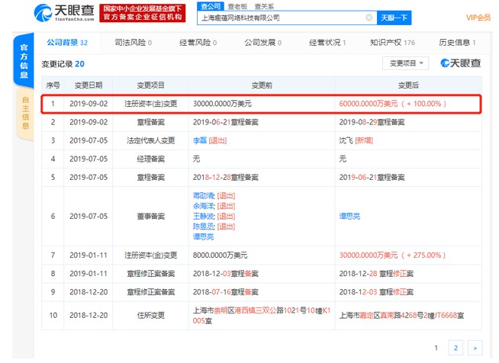Switch to 自主信息 side tab
Image resolution: width=499 pixels, height=363 pixels.
click(25, 113)
